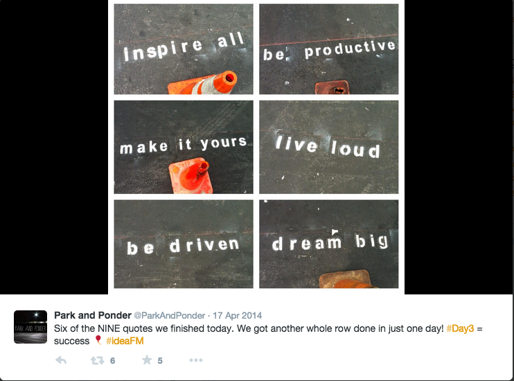Favorite the tweet with the star icon

(146, 360)
